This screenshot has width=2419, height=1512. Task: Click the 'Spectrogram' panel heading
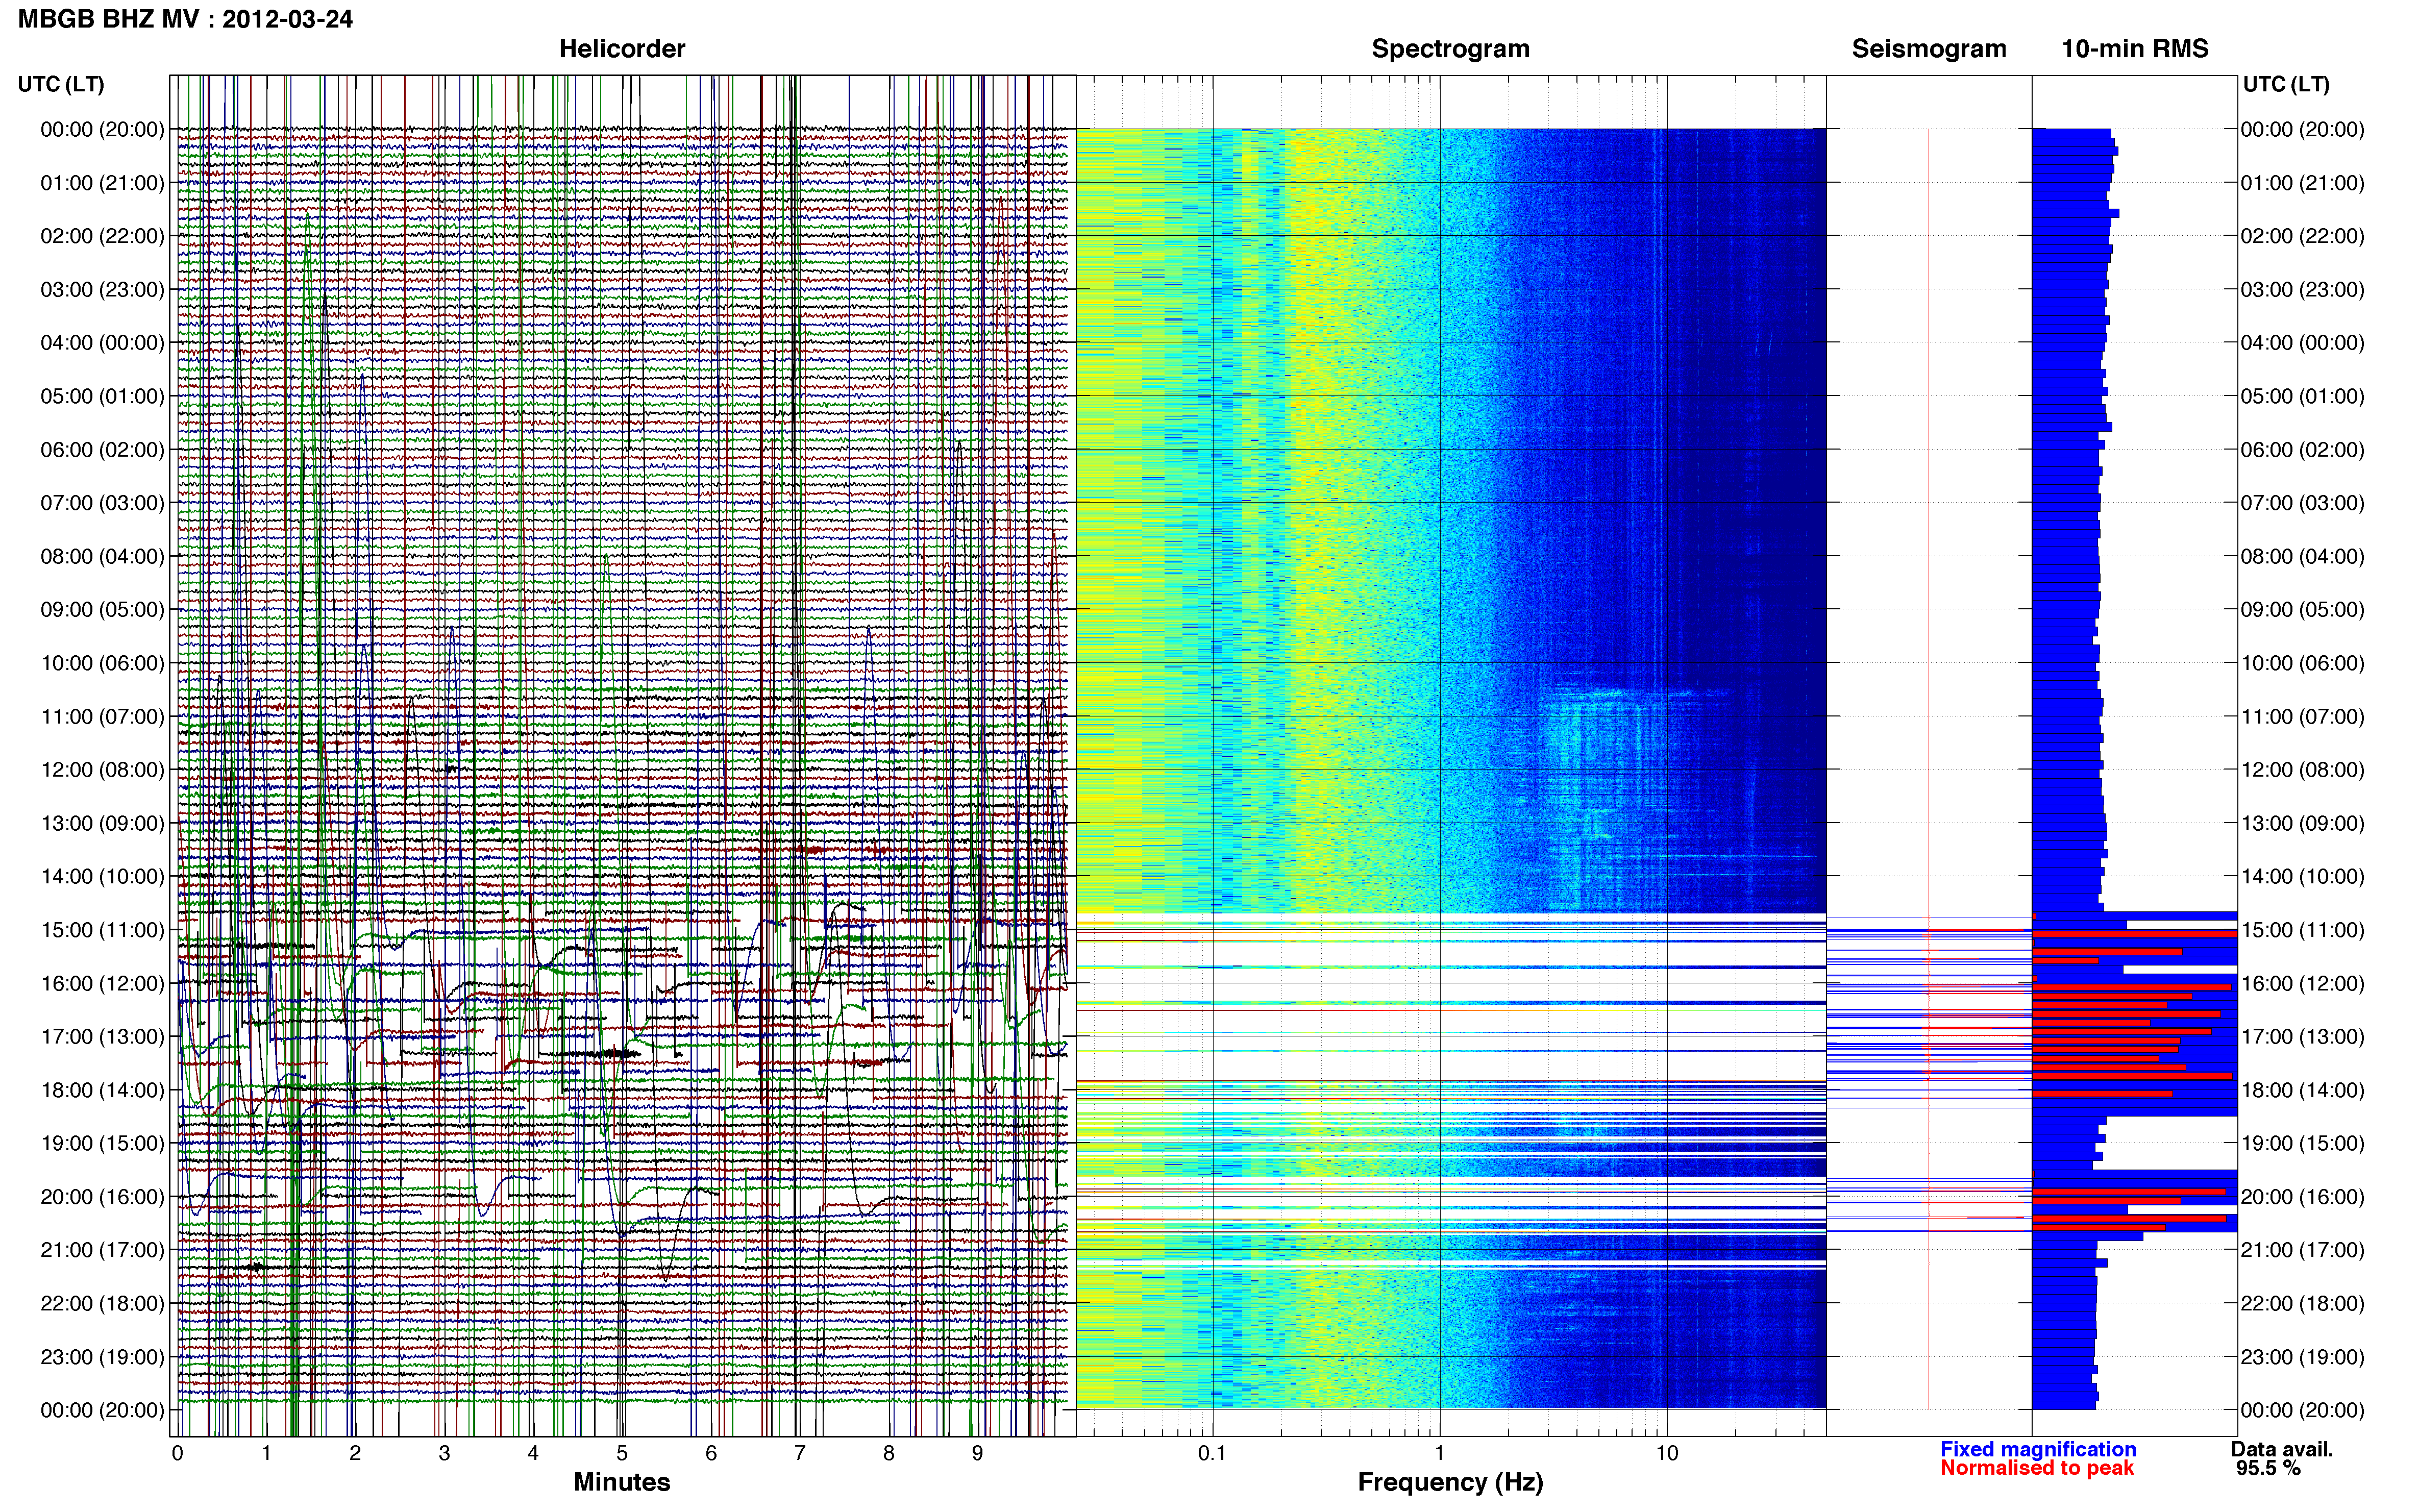click(1450, 49)
